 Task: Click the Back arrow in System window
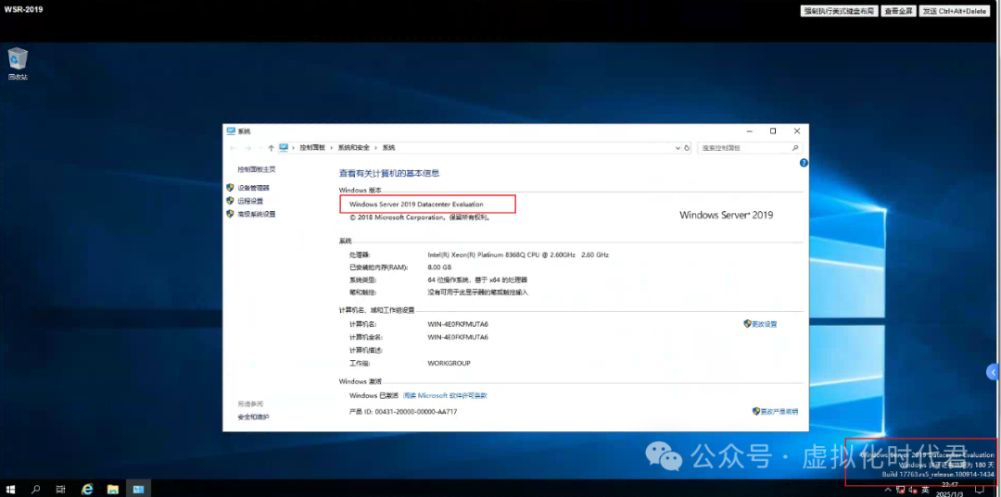[x=234, y=148]
